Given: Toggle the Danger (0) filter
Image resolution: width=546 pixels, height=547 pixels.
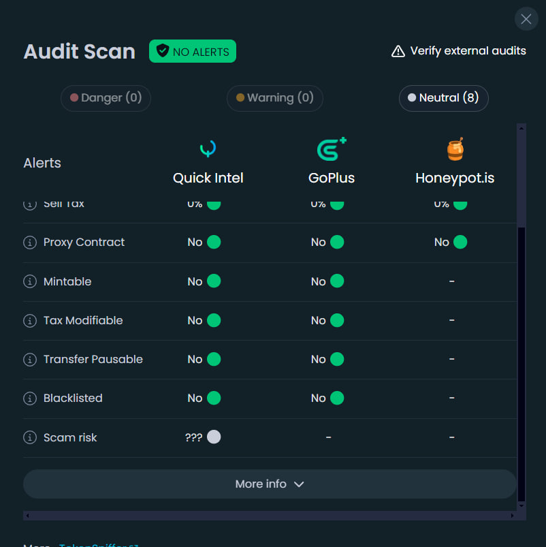Looking at the screenshot, I should click(x=106, y=98).
